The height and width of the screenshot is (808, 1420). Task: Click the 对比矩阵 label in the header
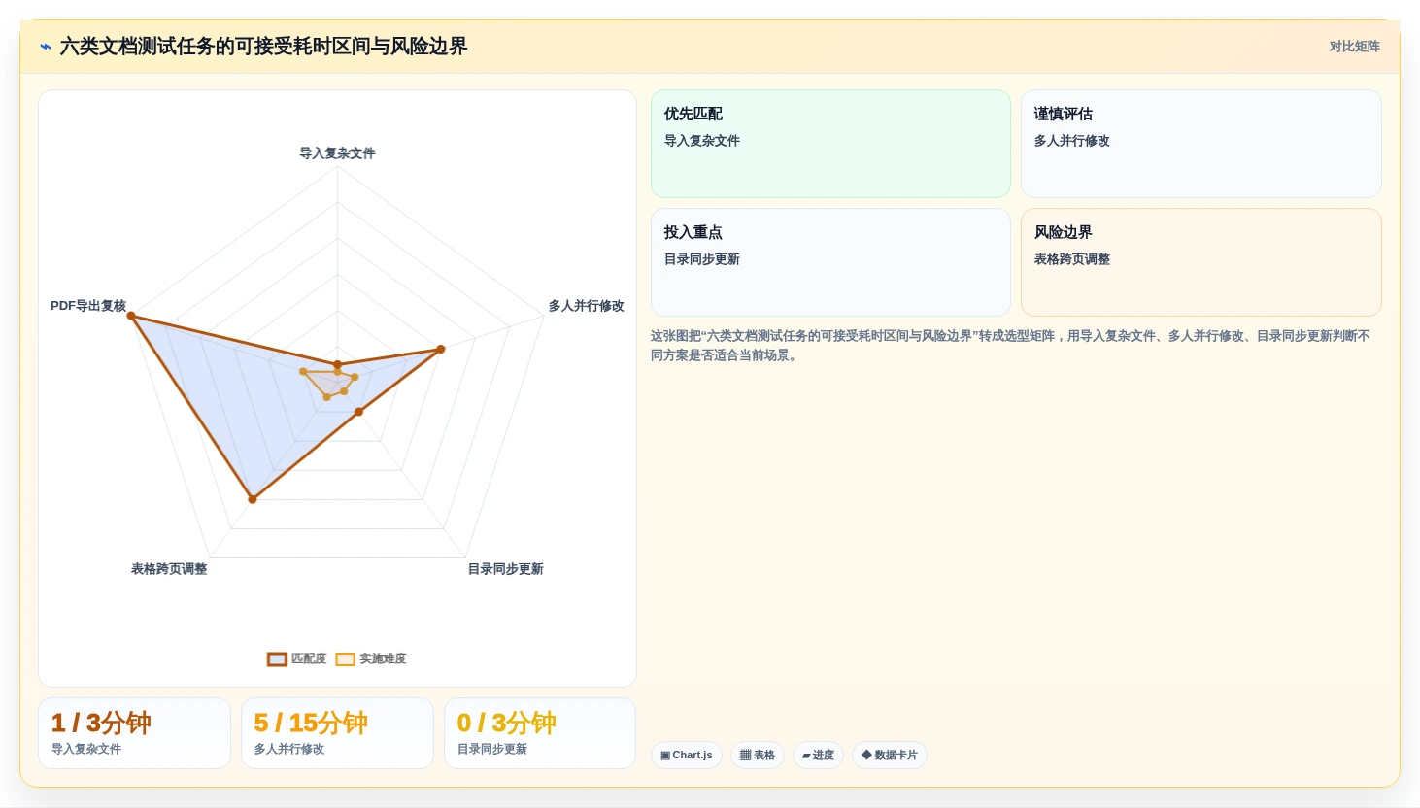click(1354, 47)
